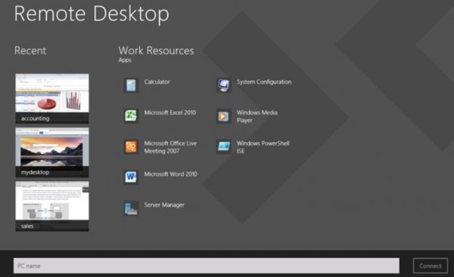Click the Microsoft Word 2010 label

(x=171, y=174)
